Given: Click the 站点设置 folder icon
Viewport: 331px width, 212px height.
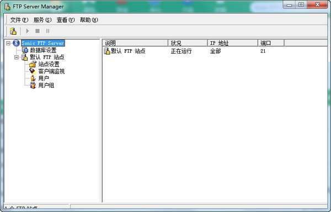Looking at the screenshot, I should 33,64.
